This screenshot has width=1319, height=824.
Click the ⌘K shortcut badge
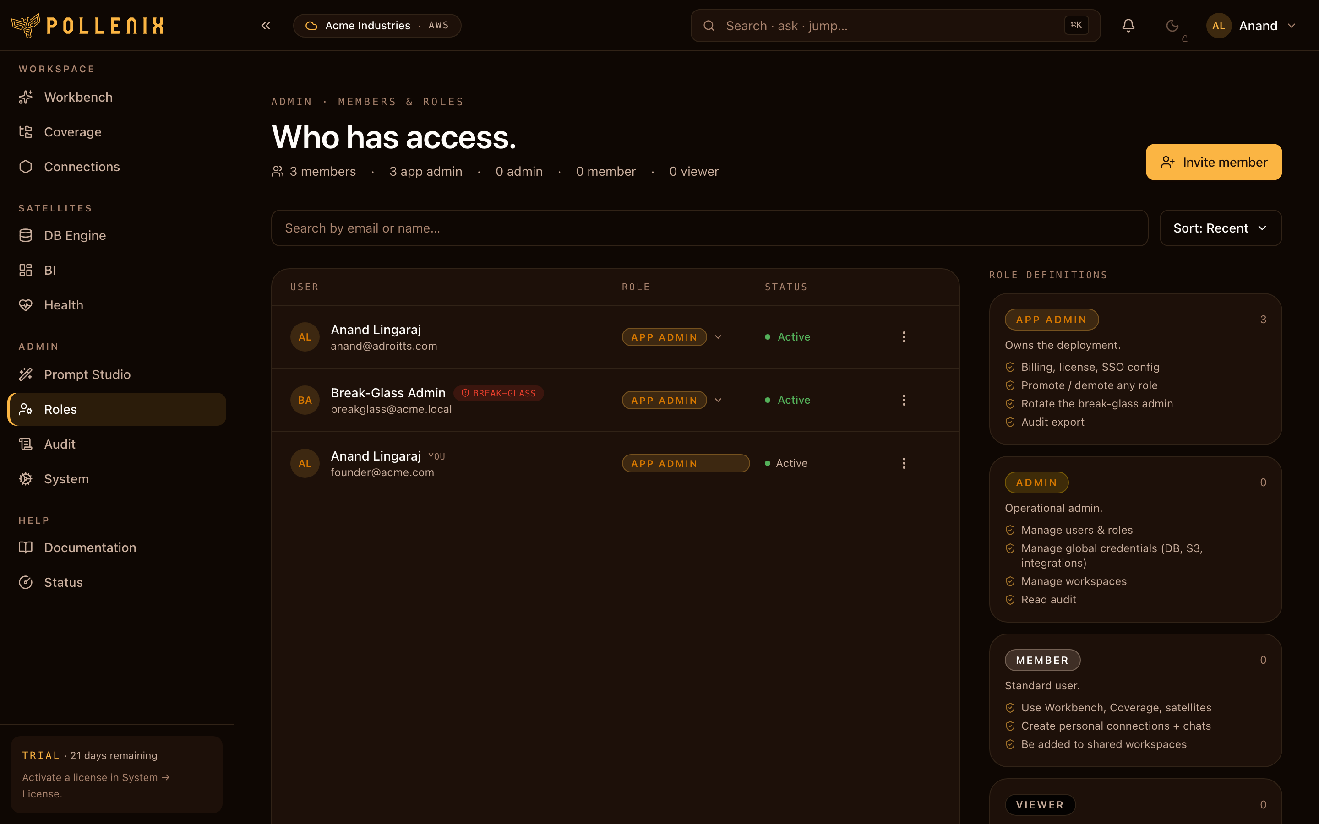(x=1076, y=25)
